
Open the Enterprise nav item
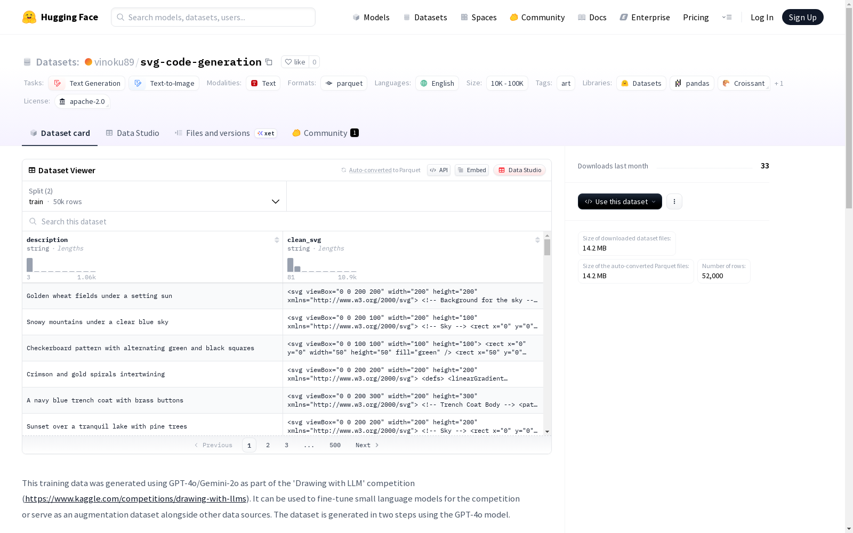tap(645, 17)
